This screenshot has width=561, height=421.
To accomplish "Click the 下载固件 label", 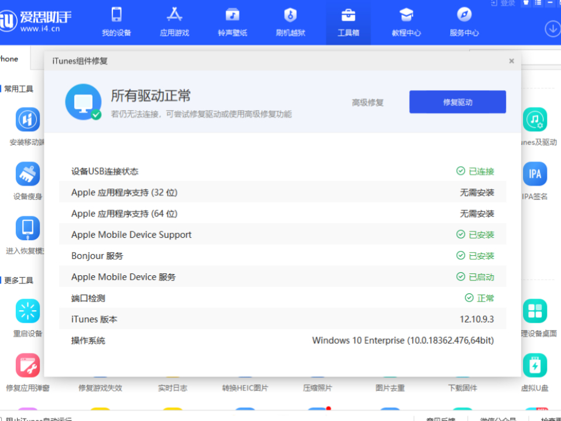I will 463,388.
